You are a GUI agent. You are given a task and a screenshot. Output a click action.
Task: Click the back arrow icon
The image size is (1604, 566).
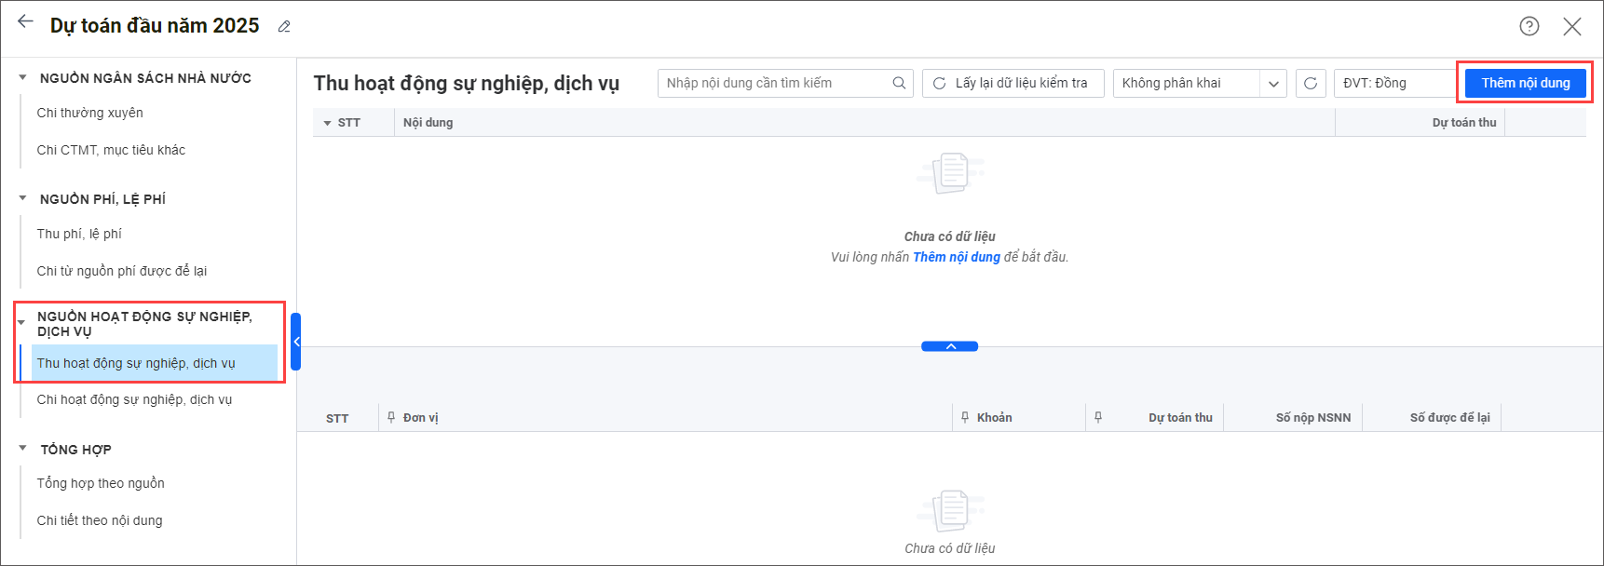[25, 22]
